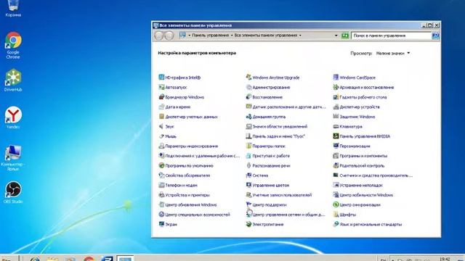
Task: Open the Управление цветом link
Action: [270, 186]
